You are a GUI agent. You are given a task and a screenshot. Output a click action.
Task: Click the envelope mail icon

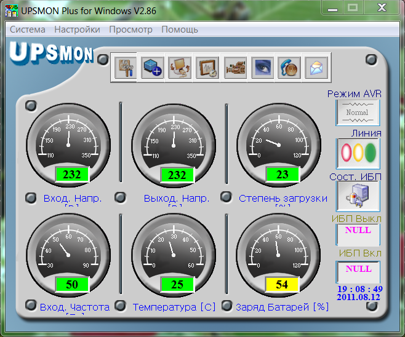(316, 68)
